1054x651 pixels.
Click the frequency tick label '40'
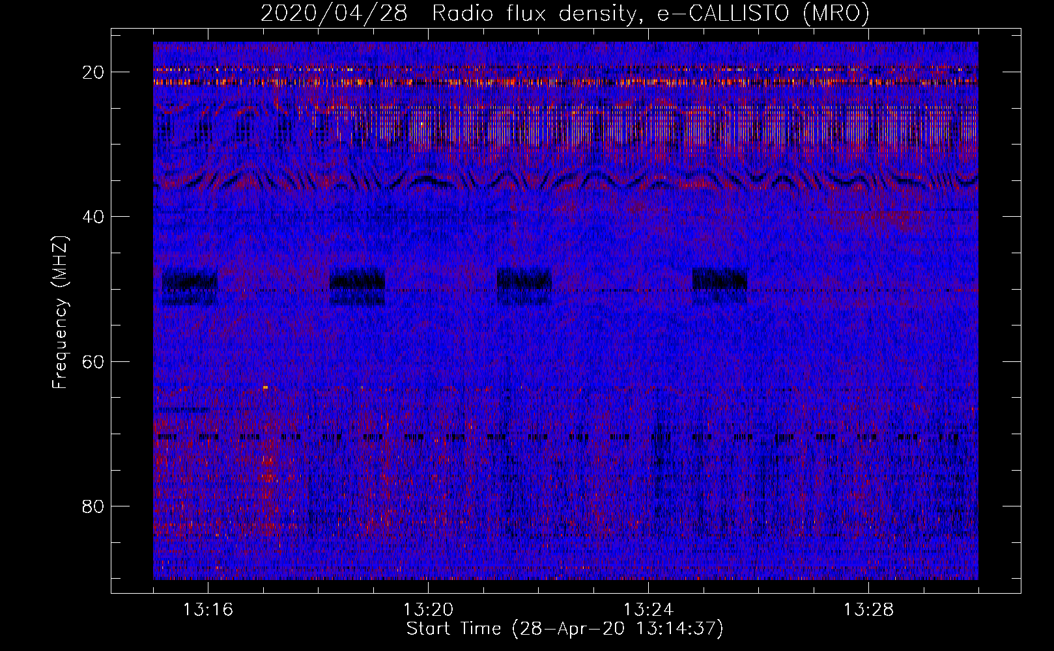[x=94, y=216]
